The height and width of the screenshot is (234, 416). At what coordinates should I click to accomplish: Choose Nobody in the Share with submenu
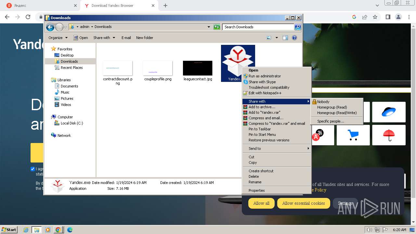(x=323, y=102)
